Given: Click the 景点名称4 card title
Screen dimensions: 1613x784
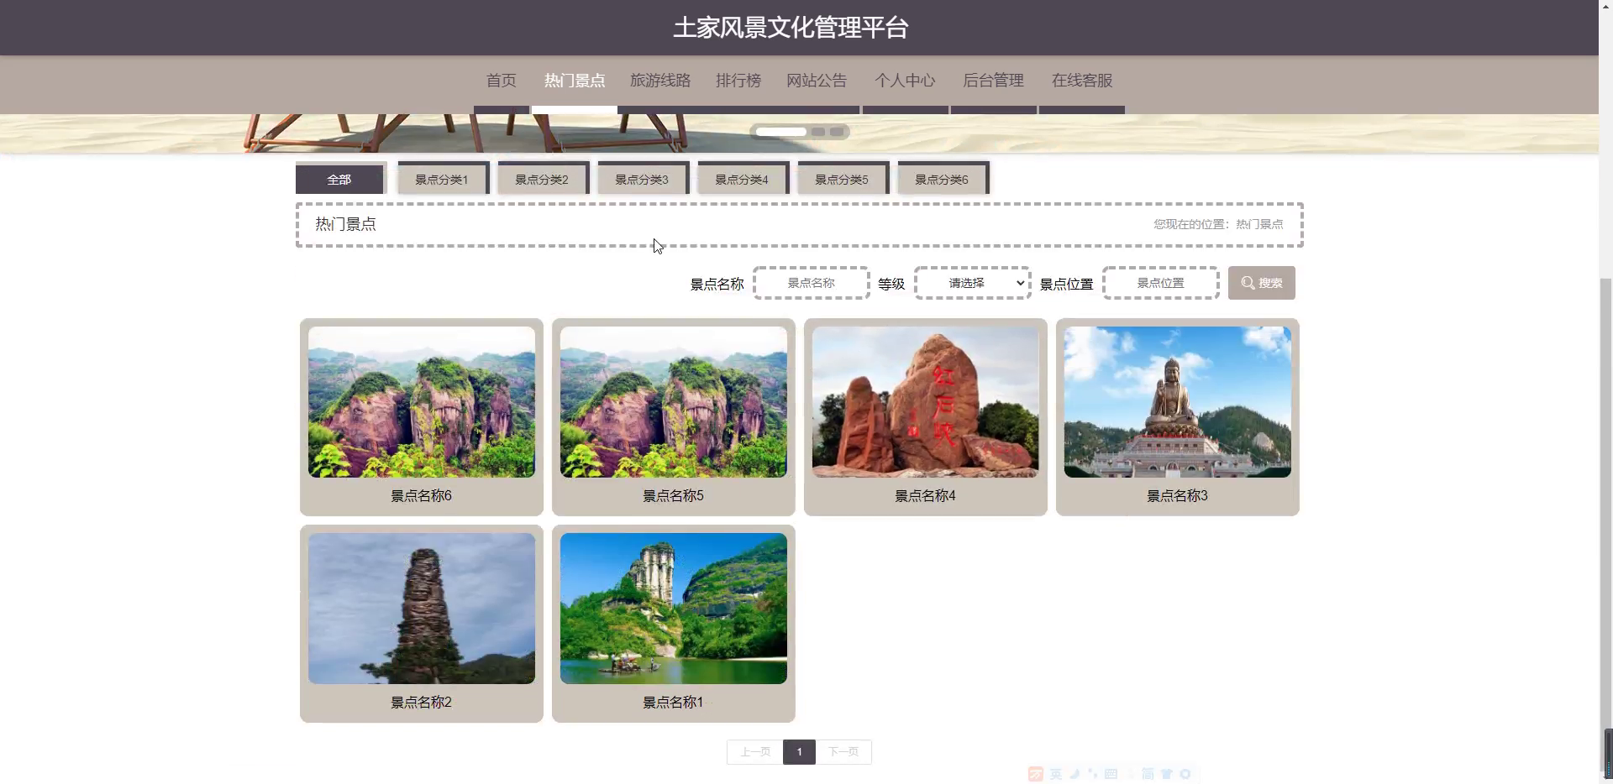Looking at the screenshot, I should point(926,496).
